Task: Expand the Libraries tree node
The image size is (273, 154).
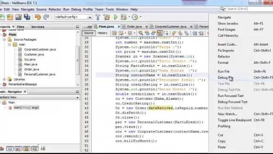Action: tap(5, 80)
